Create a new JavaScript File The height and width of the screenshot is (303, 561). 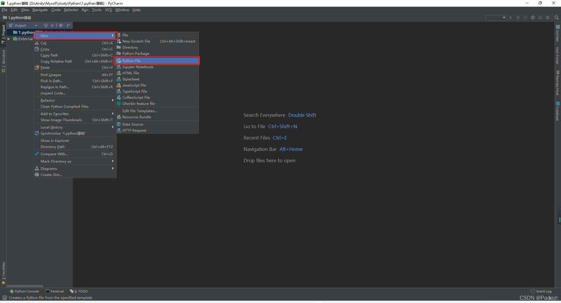coord(157,85)
